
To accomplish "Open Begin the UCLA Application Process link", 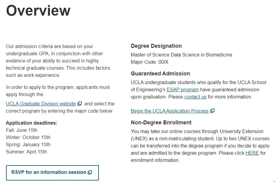I will point(169,111).
